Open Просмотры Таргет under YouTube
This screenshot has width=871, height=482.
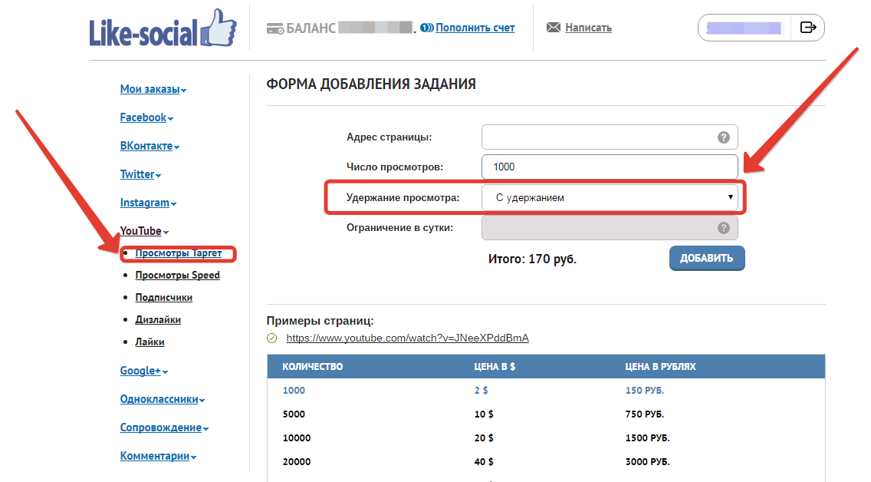pyautogui.click(x=179, y=253)
